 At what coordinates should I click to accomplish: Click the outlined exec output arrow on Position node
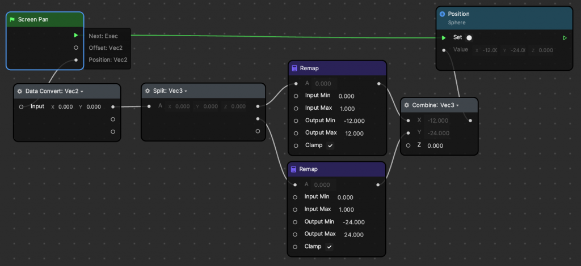[x=565, y=38]
